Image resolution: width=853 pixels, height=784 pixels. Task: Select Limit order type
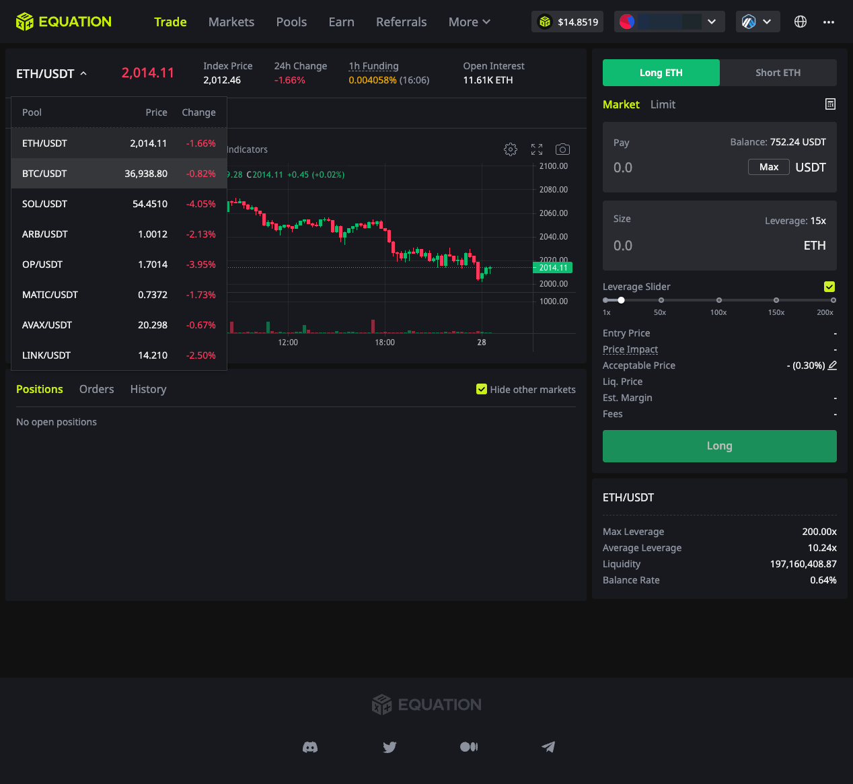tap(663, 104)
